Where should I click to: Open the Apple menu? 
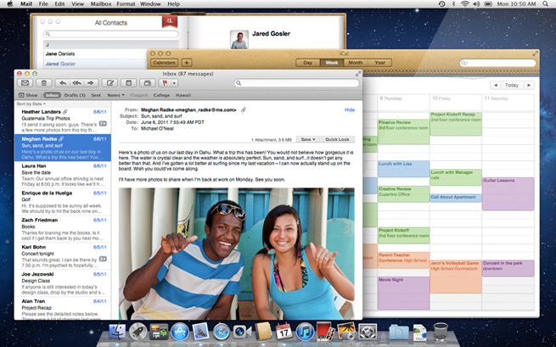point(9,4)
